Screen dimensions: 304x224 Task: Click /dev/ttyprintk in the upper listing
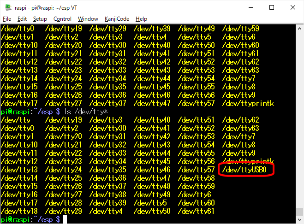(x=248, y=103)
